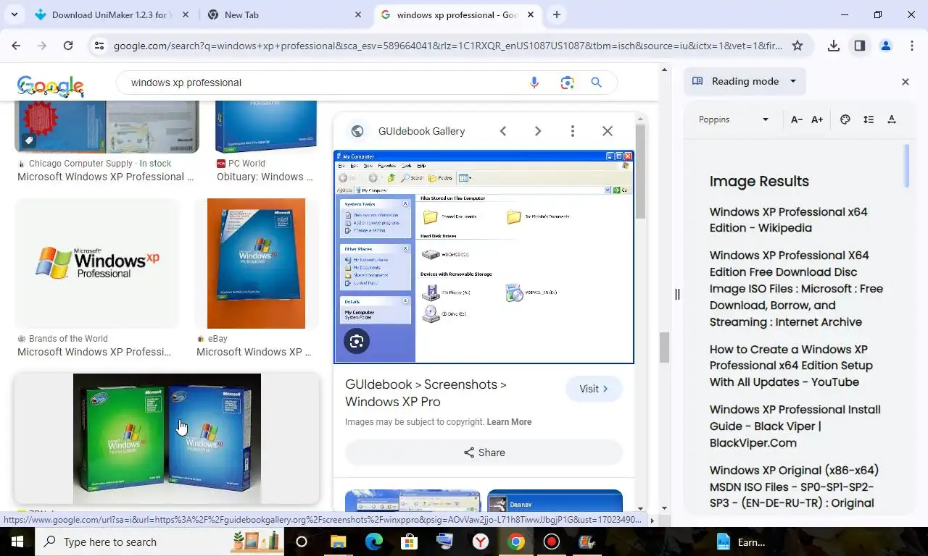Open the Windows XP Professional logo thumbnail
928x556 pixels.
tap(97, 264)
